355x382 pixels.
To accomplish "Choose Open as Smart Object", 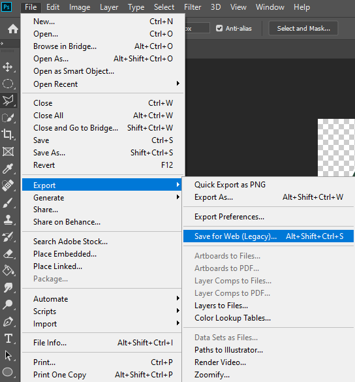I will pos(102,71).
